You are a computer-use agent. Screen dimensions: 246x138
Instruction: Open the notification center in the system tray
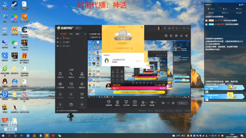(242, 136)
